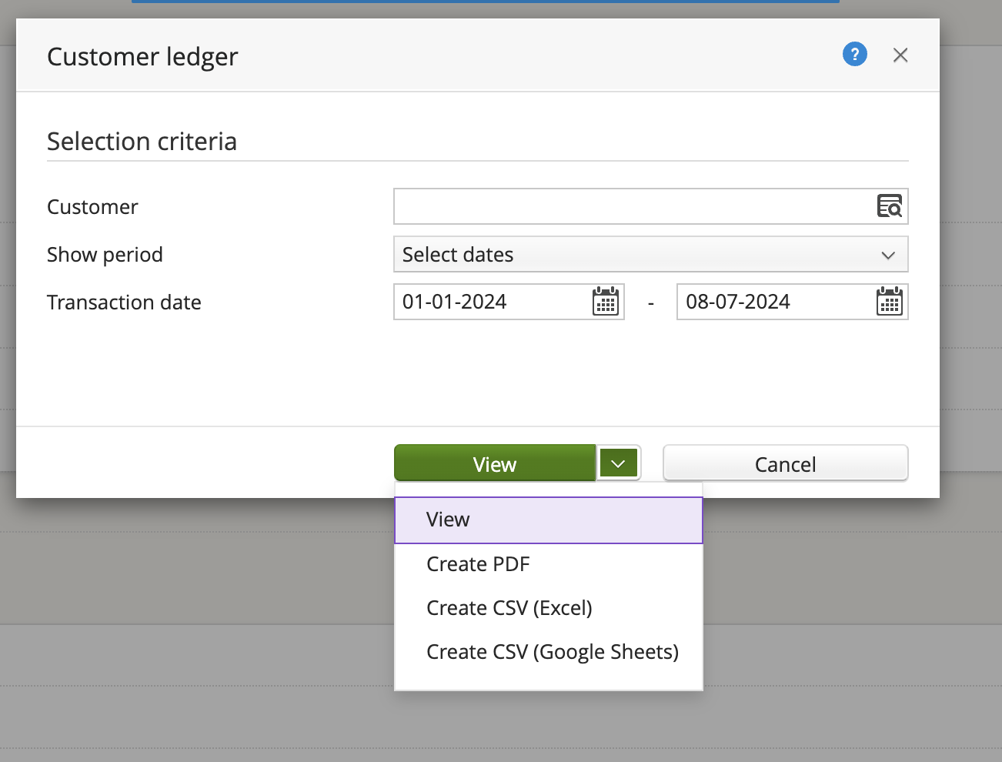The height and width of the screenshot is (762, 1002).
Task: Click the Cancel button
Action: click(x=784, y=463)
